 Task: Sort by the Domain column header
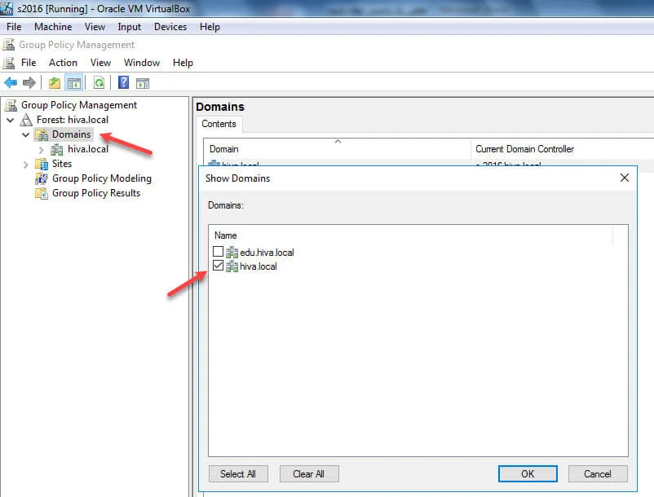337,149
